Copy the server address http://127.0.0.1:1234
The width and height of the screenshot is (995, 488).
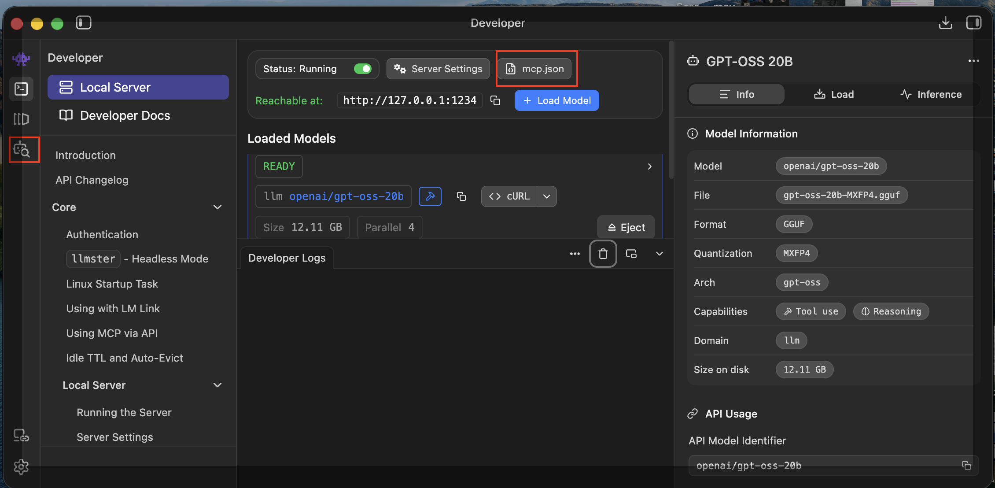495,100
